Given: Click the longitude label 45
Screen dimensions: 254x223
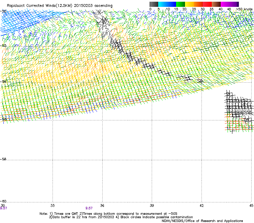Looking at the screenshot, I should [251, 206].
